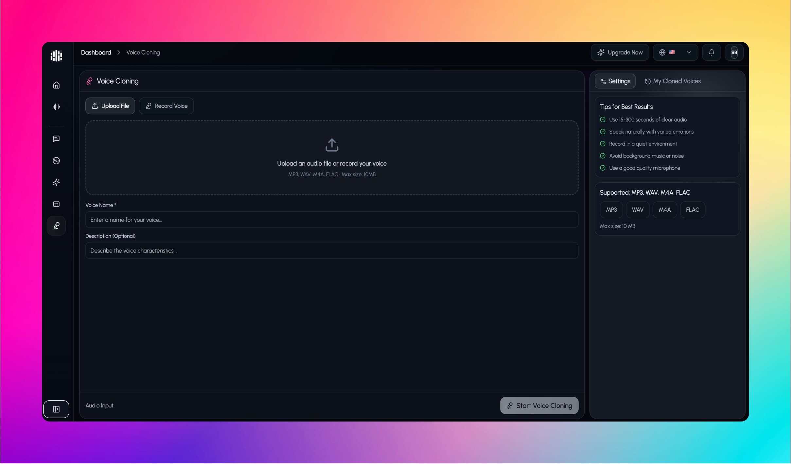Click the Upgrade Now button
791x464 pixels.
[x=620, y=52]
